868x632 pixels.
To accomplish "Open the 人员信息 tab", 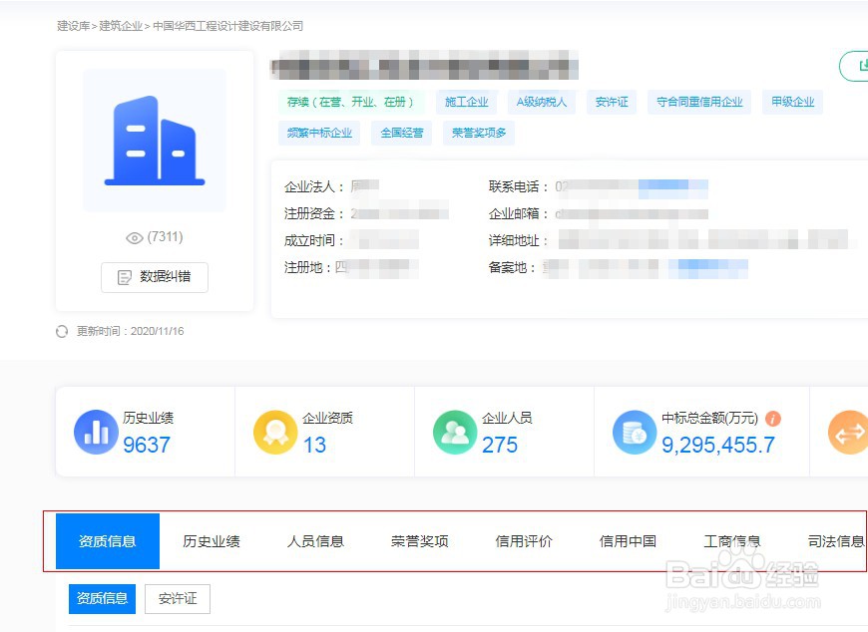I will point(316,540).
